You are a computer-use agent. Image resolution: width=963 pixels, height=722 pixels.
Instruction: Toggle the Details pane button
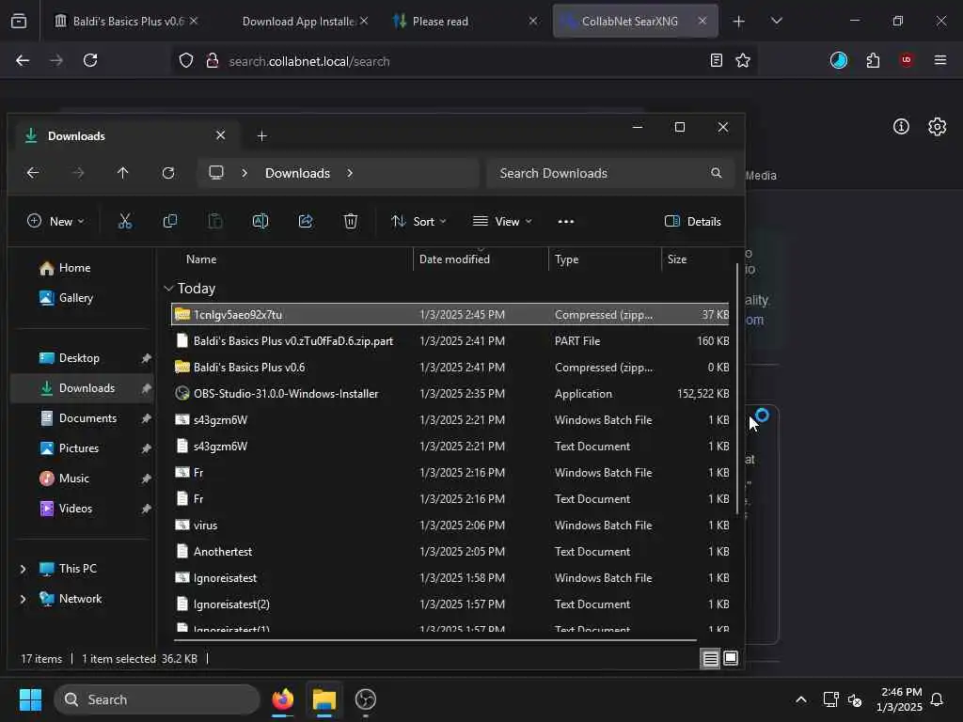coord(693,222)
